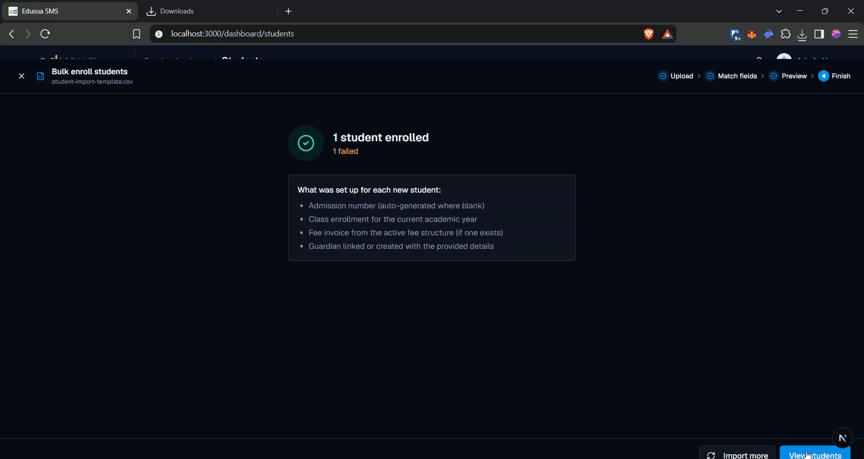
Task: Click the Import more button
Action: tap(737, 453)
